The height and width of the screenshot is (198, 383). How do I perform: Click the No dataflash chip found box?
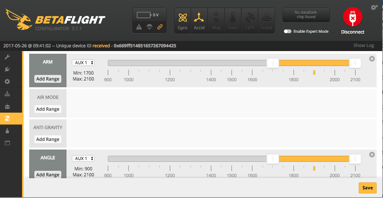click(x=306, y=15)
